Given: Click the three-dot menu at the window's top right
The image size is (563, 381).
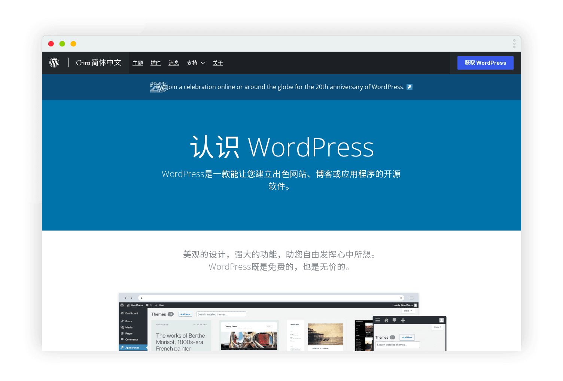Looking at the screenshot, I should pyautogui.click(x=514, y=44).
